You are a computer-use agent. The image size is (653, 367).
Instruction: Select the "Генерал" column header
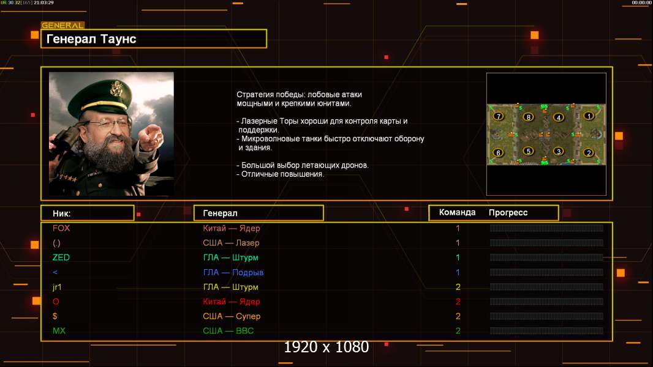259,213
